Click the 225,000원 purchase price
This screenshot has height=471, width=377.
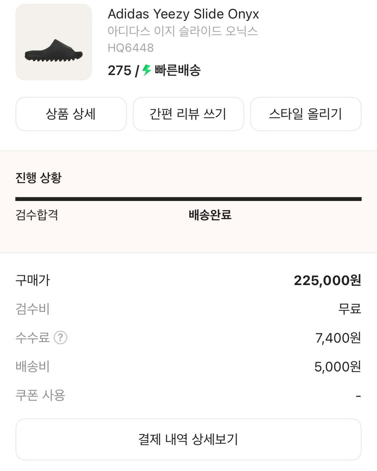[x=327, y=280]
